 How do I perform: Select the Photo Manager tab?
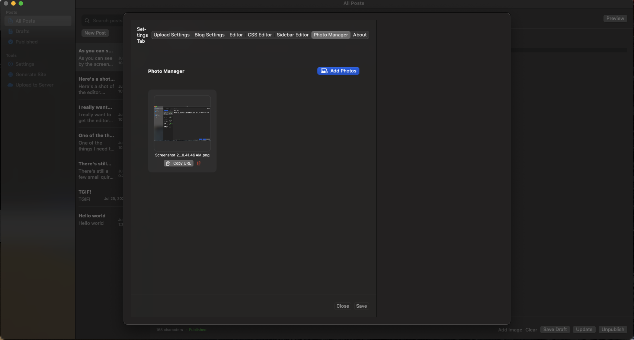click(x=331, y=35)
